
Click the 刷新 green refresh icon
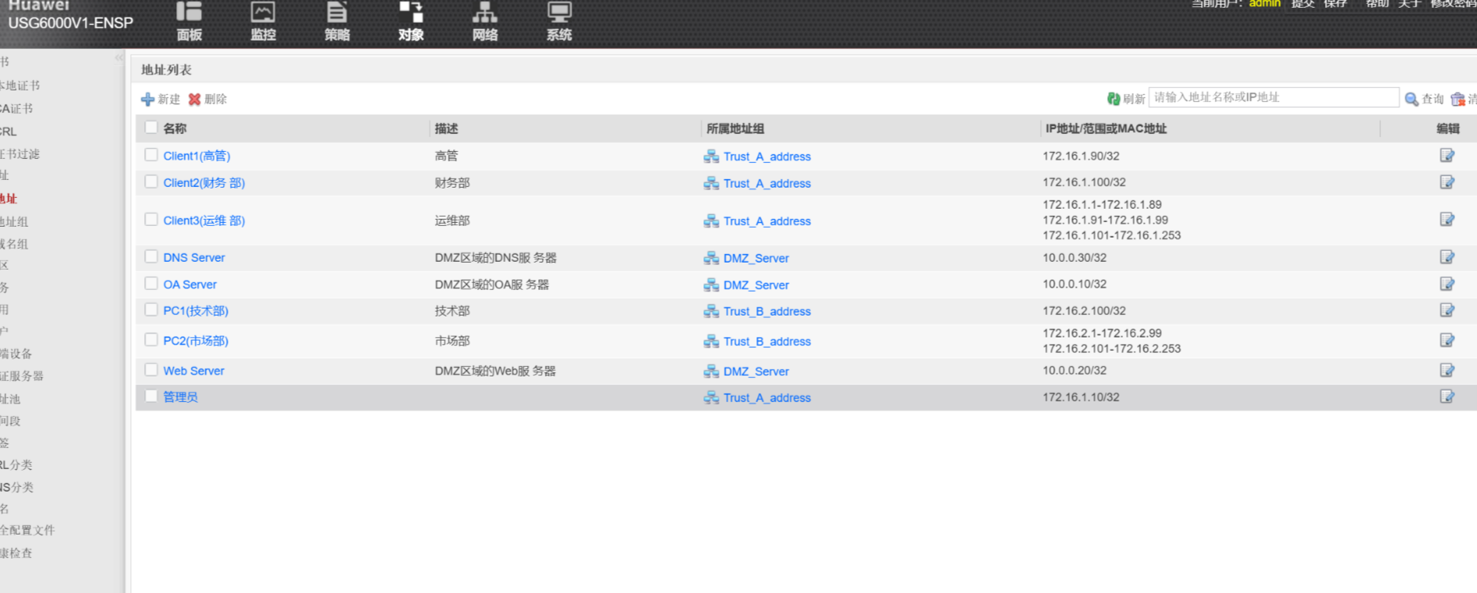(1114, 99)
